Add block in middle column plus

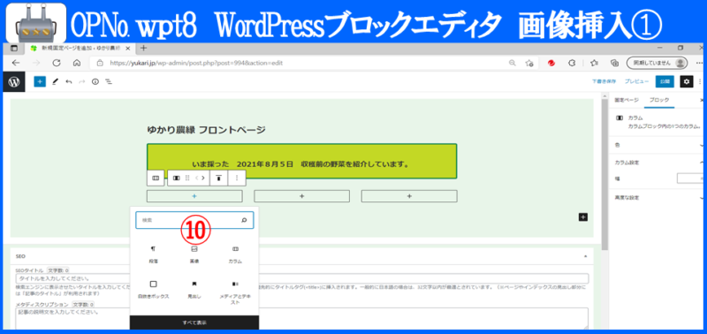[x=301, y=196]
